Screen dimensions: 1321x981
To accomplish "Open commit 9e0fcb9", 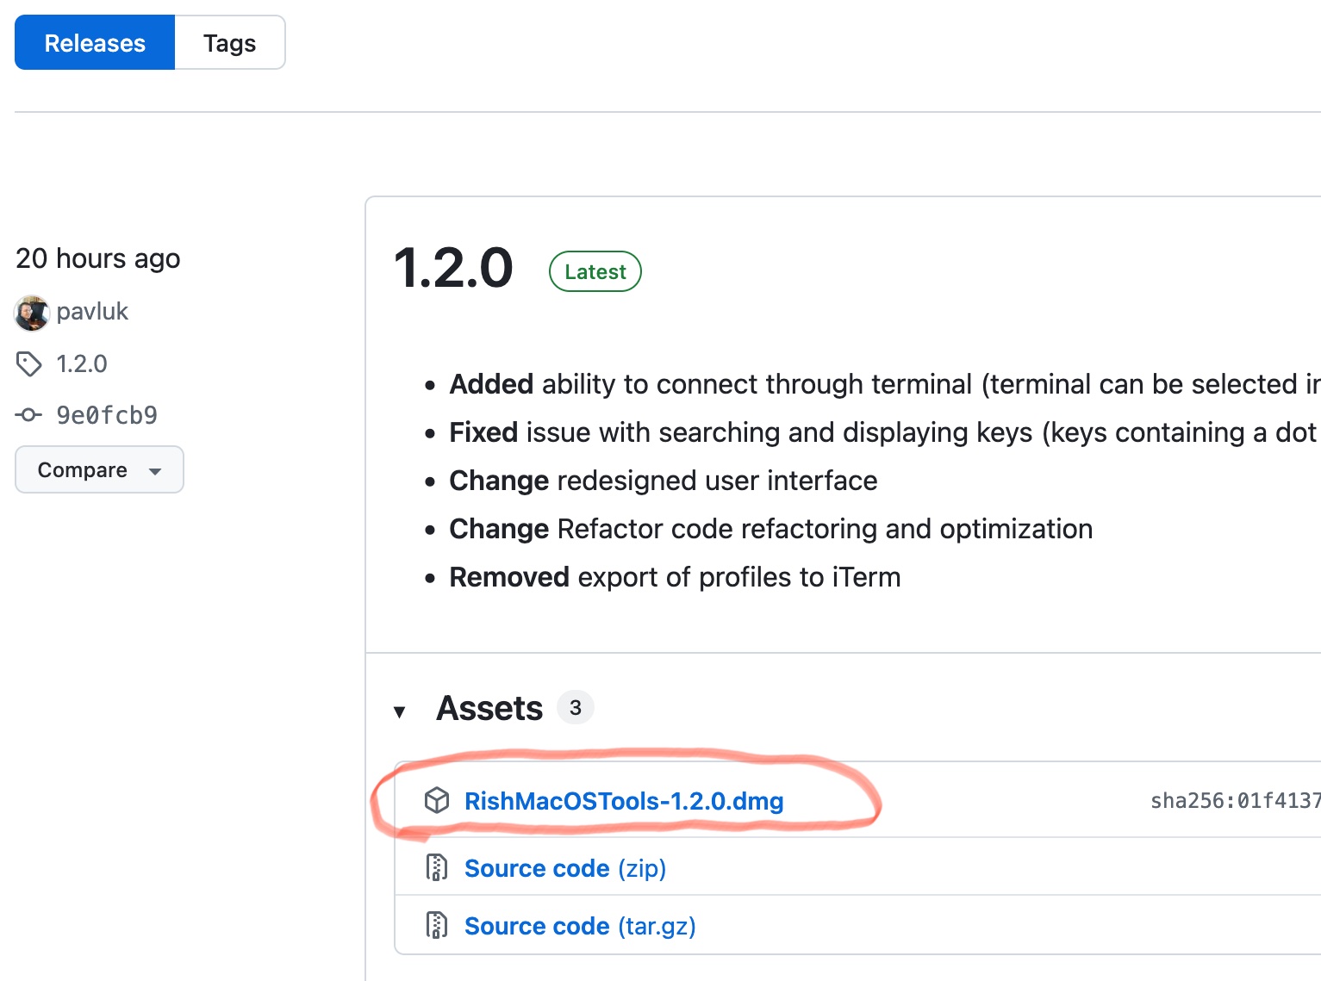I will point(107,415).
